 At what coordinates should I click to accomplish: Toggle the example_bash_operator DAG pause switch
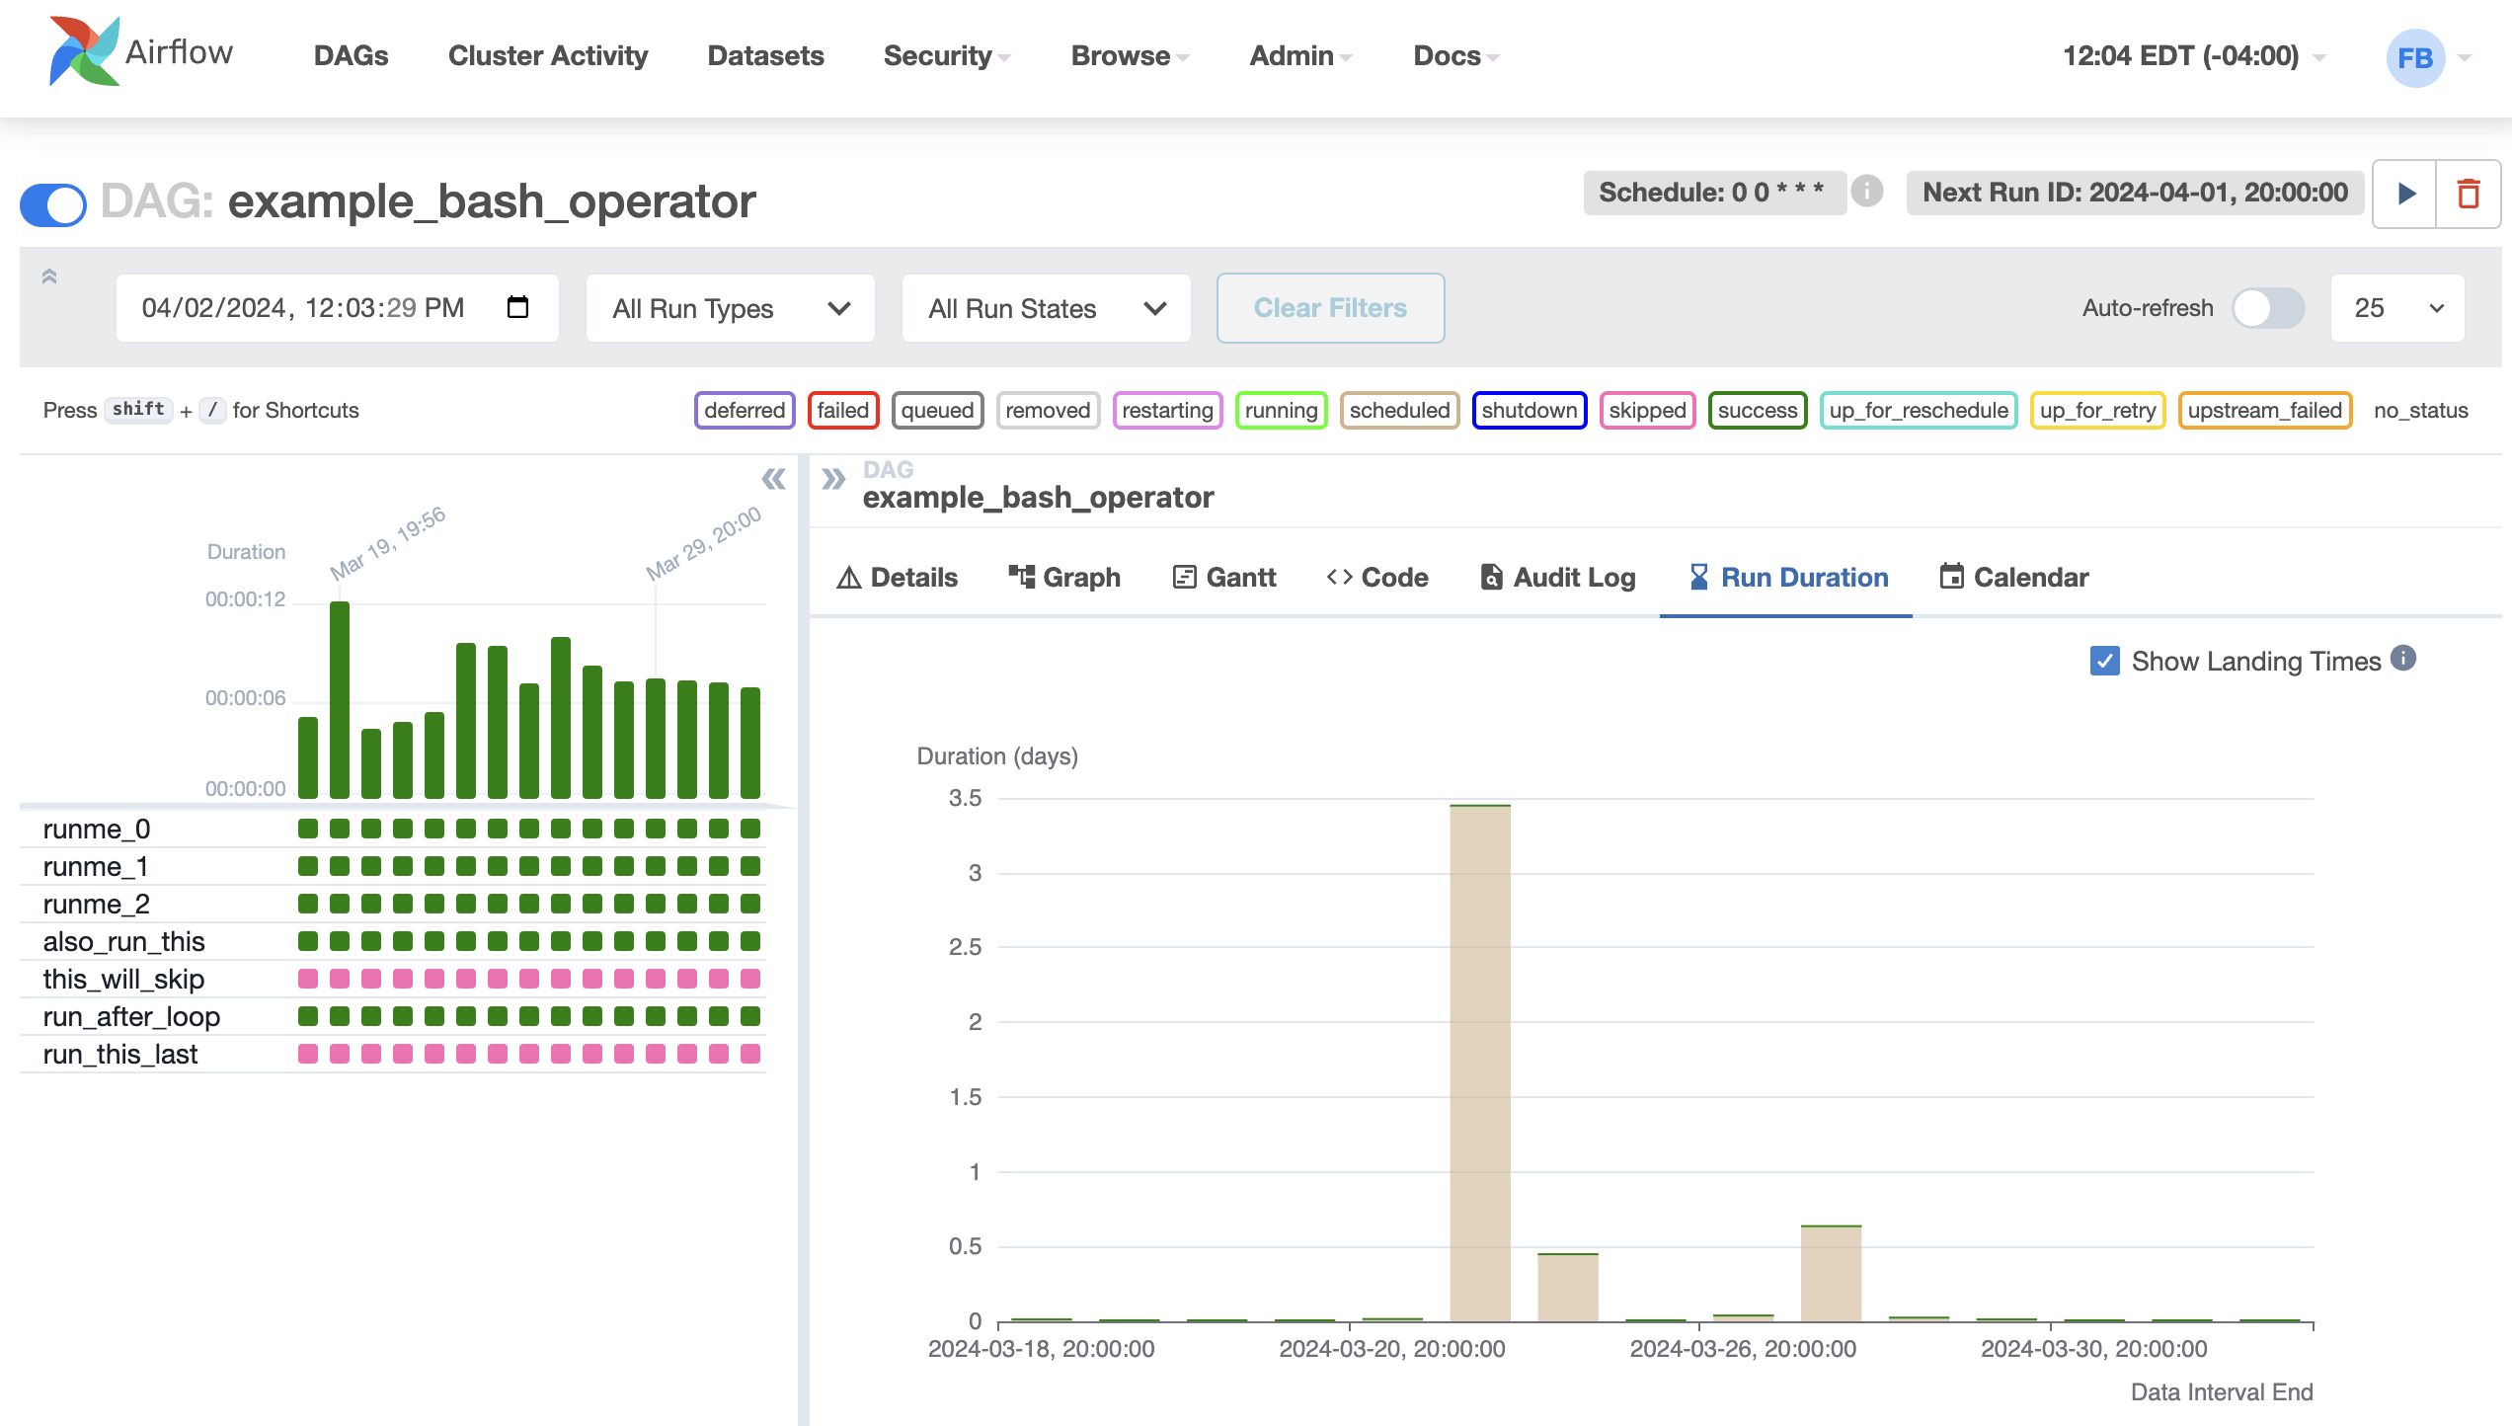53,203
